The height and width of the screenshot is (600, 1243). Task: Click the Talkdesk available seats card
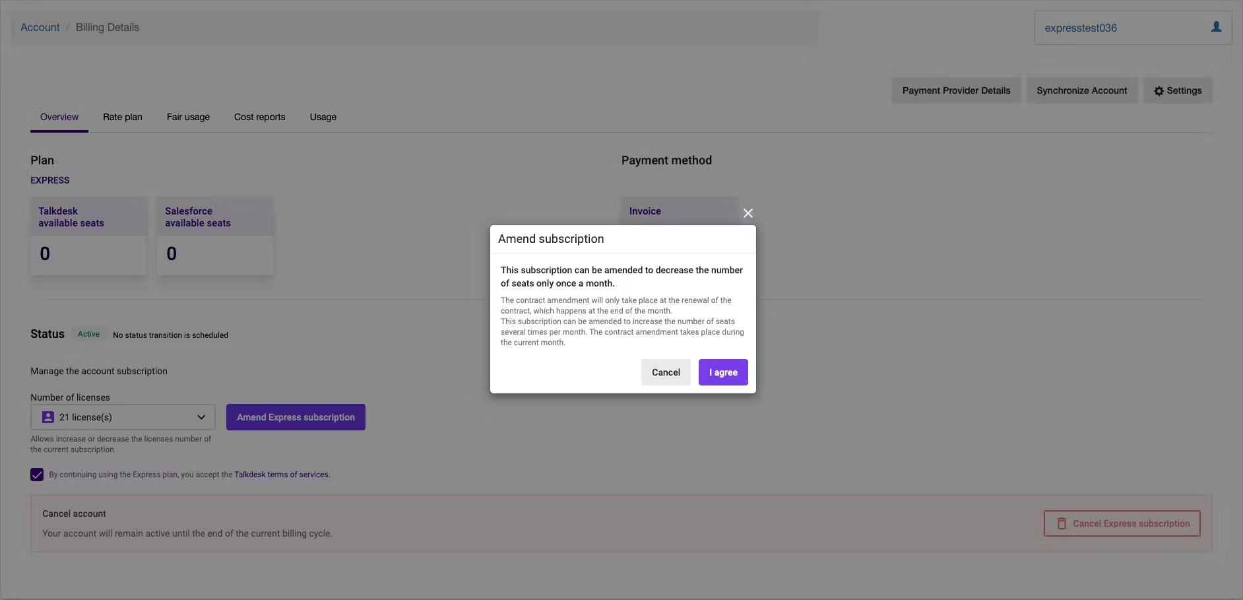(x=88, y=236)
